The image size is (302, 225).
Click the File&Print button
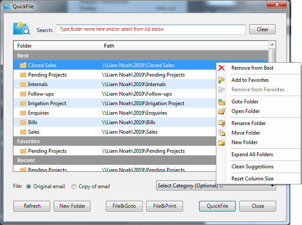[x=164, y=206]
